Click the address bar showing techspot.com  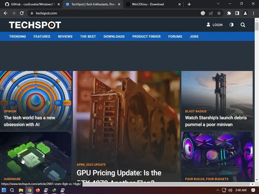(x=114, y=13)
